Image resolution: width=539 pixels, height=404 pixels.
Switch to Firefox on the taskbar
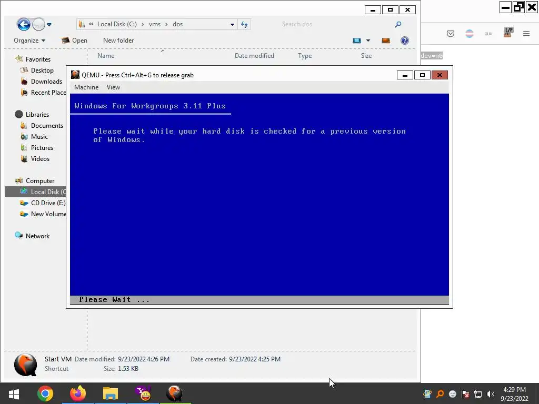78,393
